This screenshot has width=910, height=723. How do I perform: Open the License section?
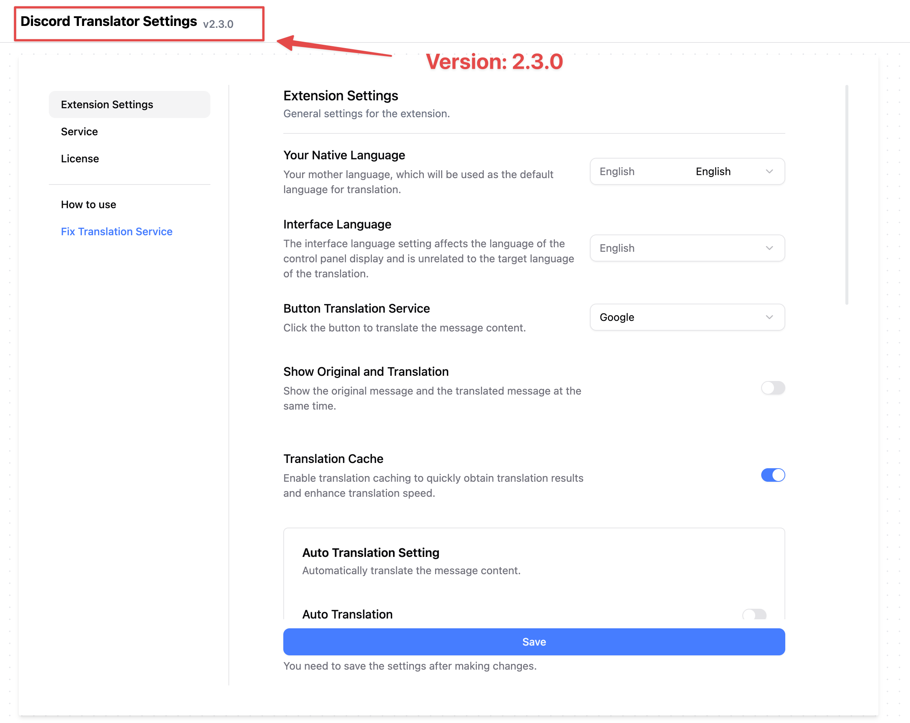point(80,158)
